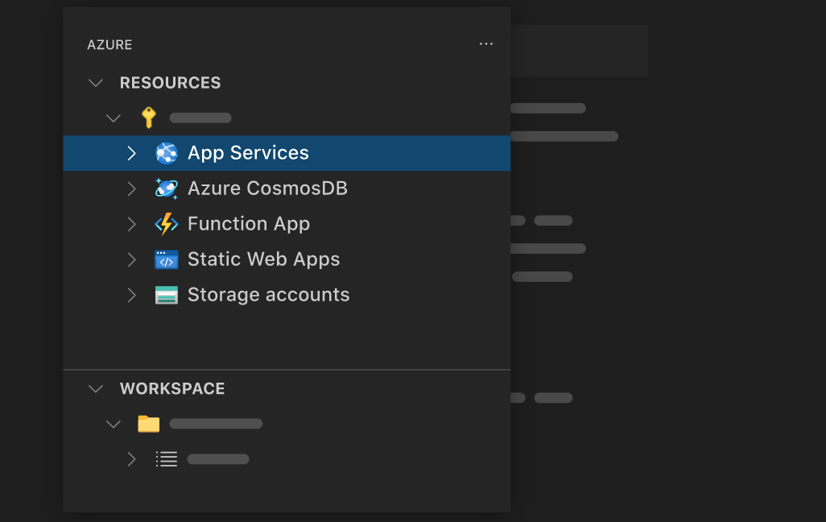Collapse the RESOURCES section
826x522 pixels.
[95, 82]
